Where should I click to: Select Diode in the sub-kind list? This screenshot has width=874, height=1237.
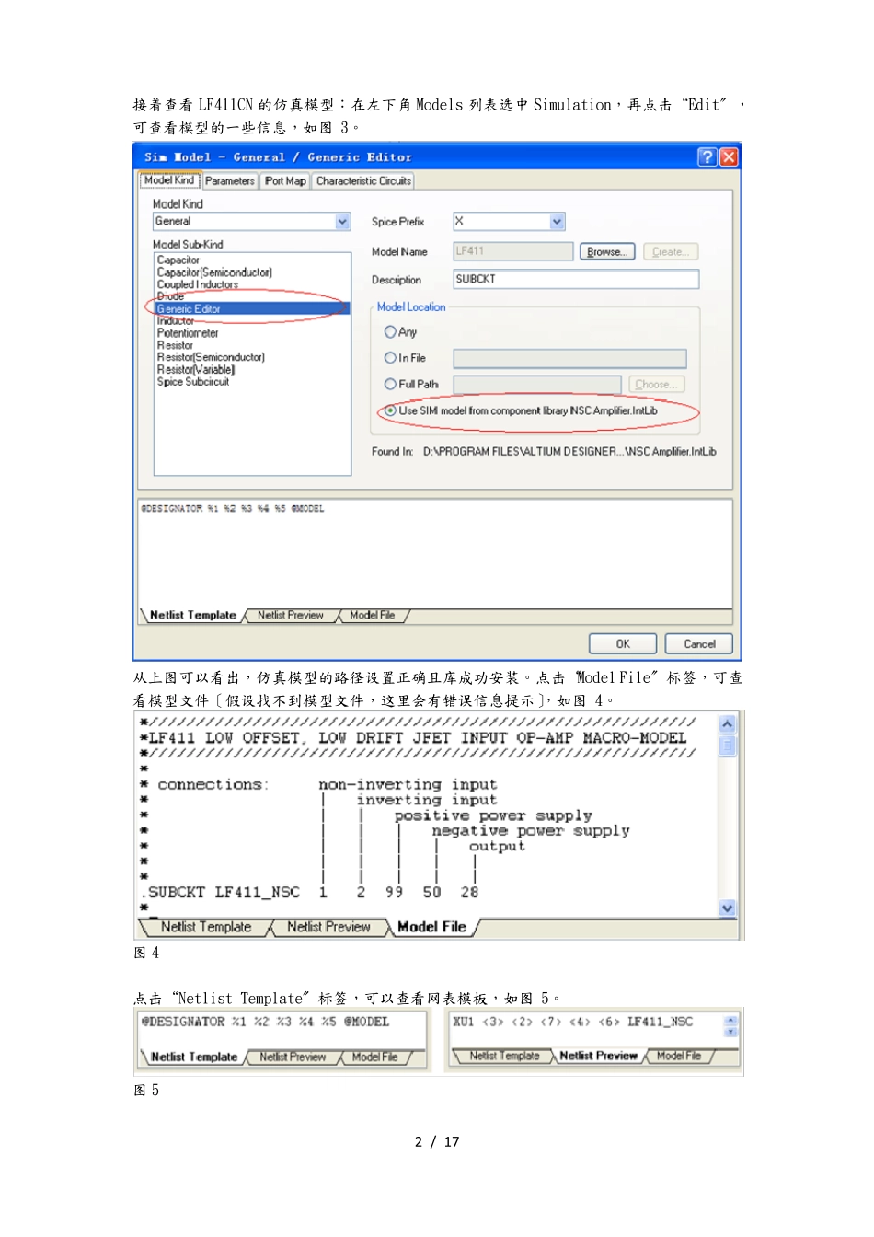tap(171, 296)
